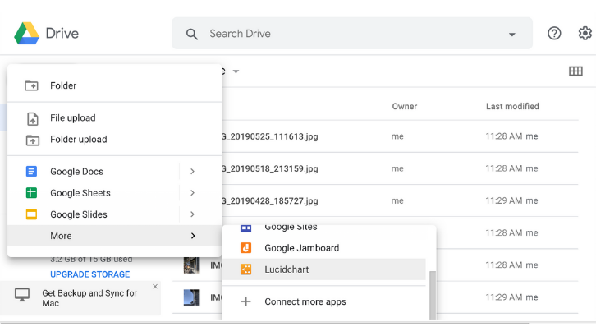The width and height of the screenshot is (596, 336).
Task: Click Get Backup and Sync for Mac
Action: [89, 298]
